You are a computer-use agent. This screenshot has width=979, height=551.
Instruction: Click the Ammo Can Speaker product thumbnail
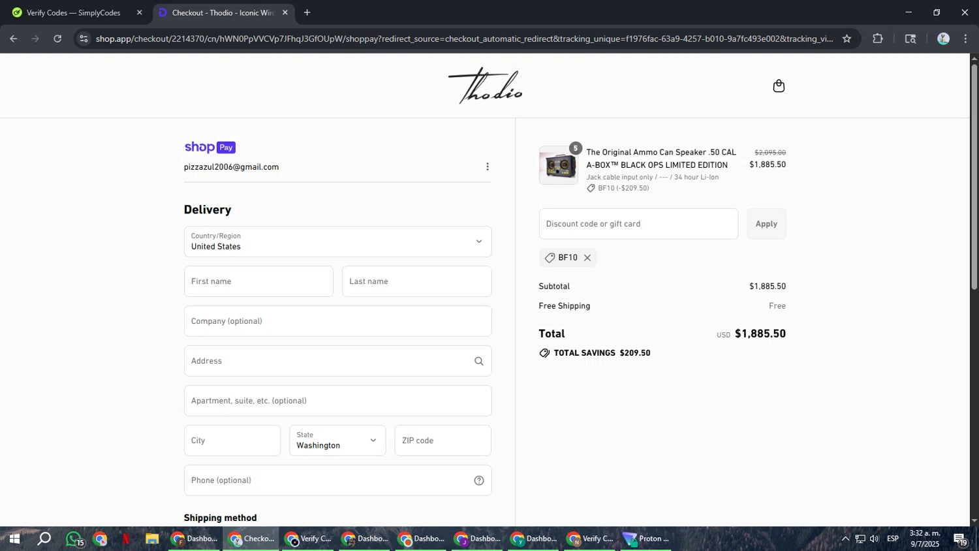tap(558, 165)
